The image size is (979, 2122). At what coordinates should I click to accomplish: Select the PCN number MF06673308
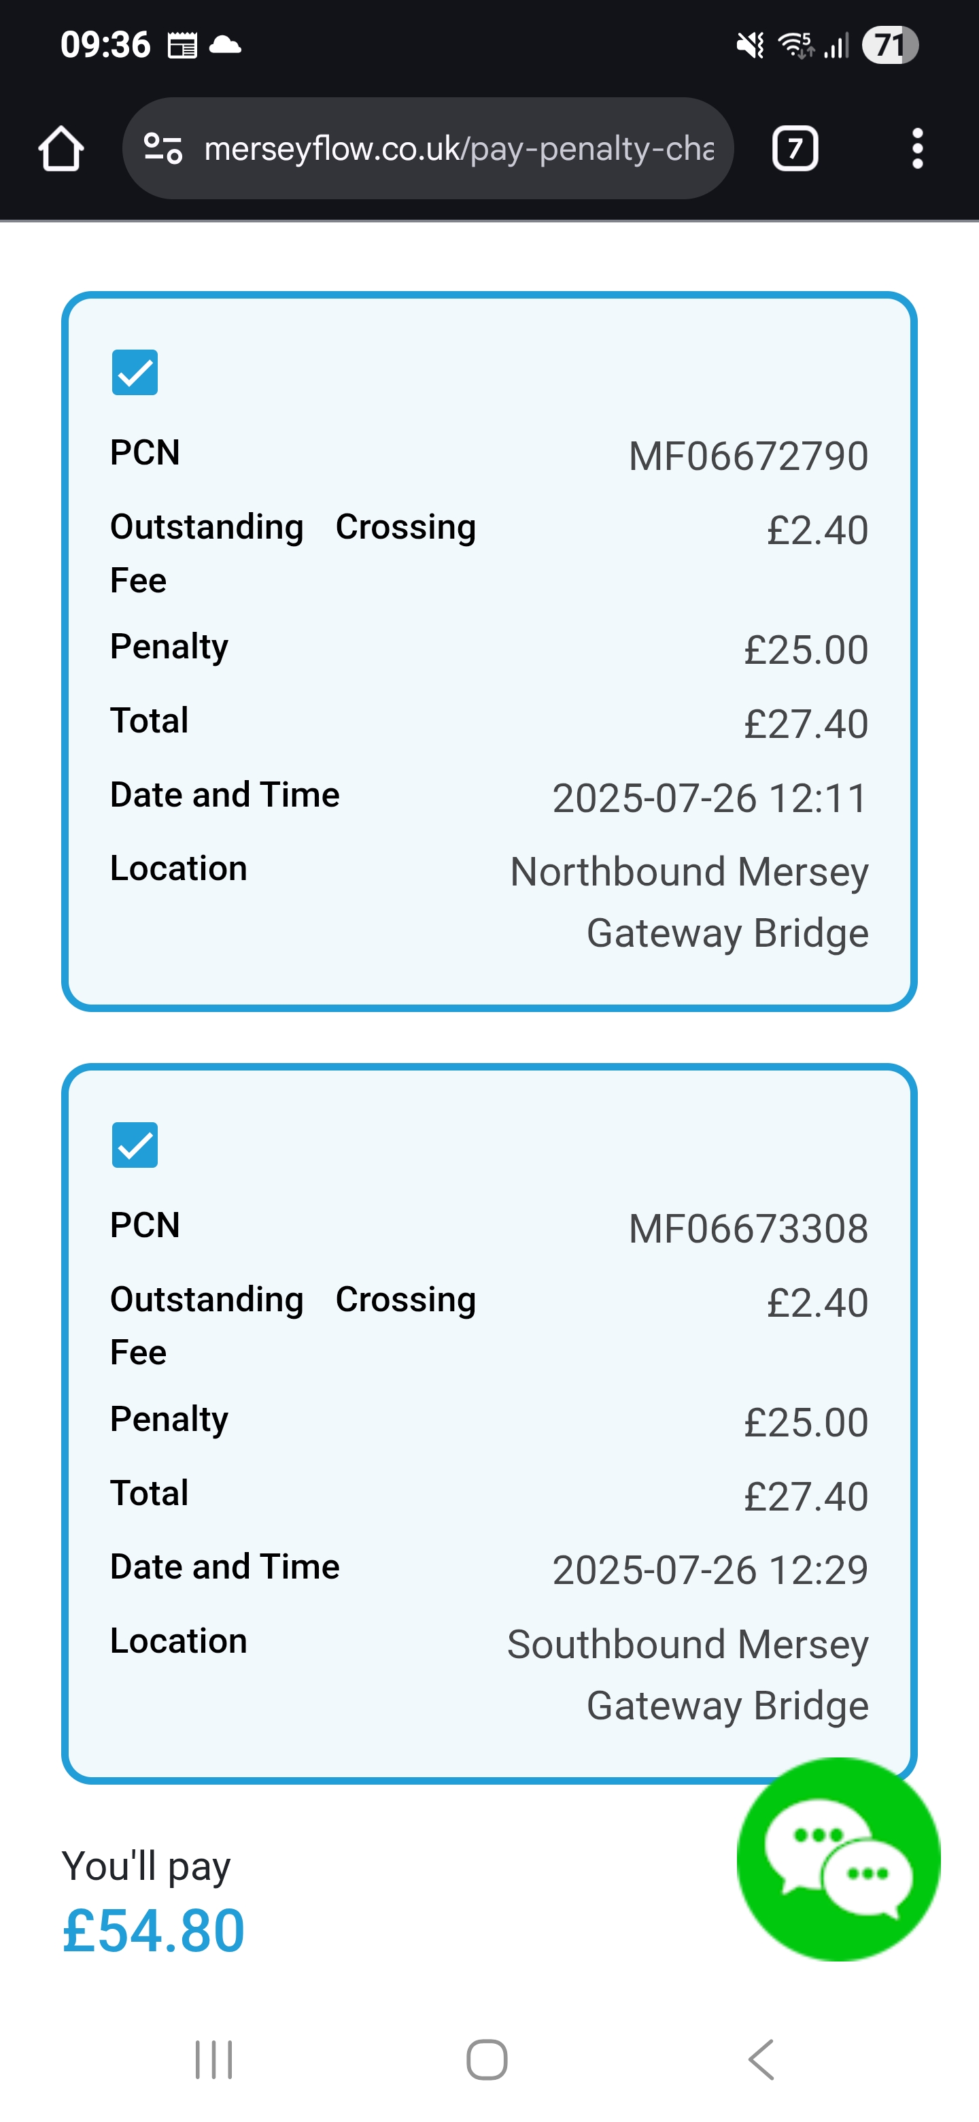tap(748, 1229)
